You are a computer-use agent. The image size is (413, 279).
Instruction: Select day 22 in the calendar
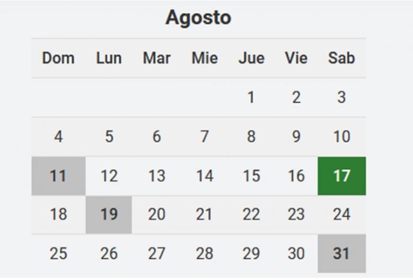[251, 214]
